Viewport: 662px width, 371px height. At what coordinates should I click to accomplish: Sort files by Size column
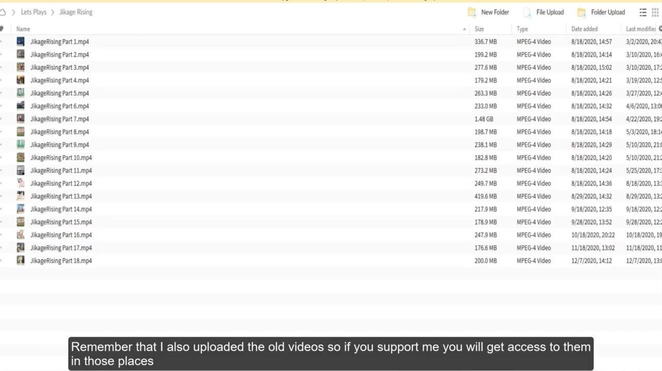pos(479,29)
